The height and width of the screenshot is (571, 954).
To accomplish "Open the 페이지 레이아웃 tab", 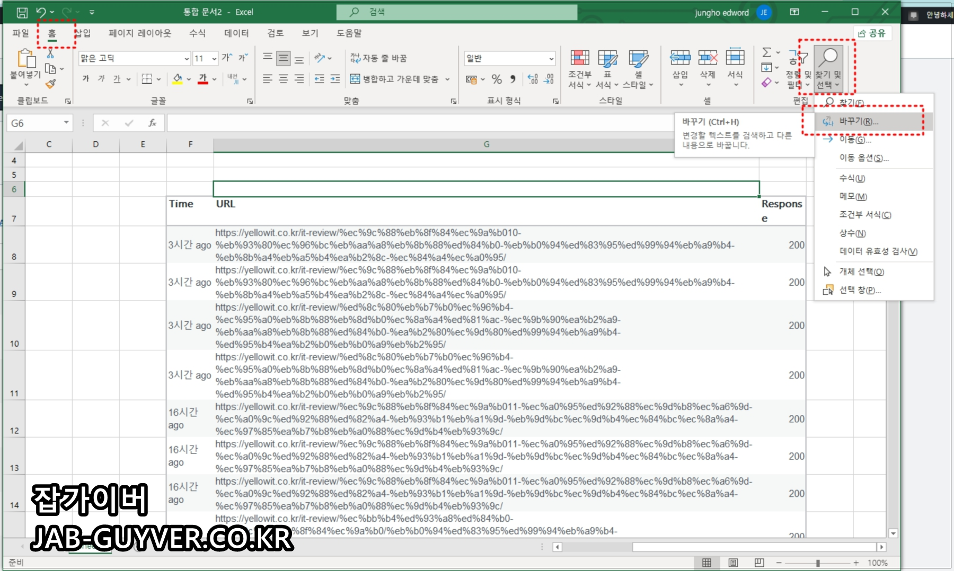I will (x=140, y=33).
